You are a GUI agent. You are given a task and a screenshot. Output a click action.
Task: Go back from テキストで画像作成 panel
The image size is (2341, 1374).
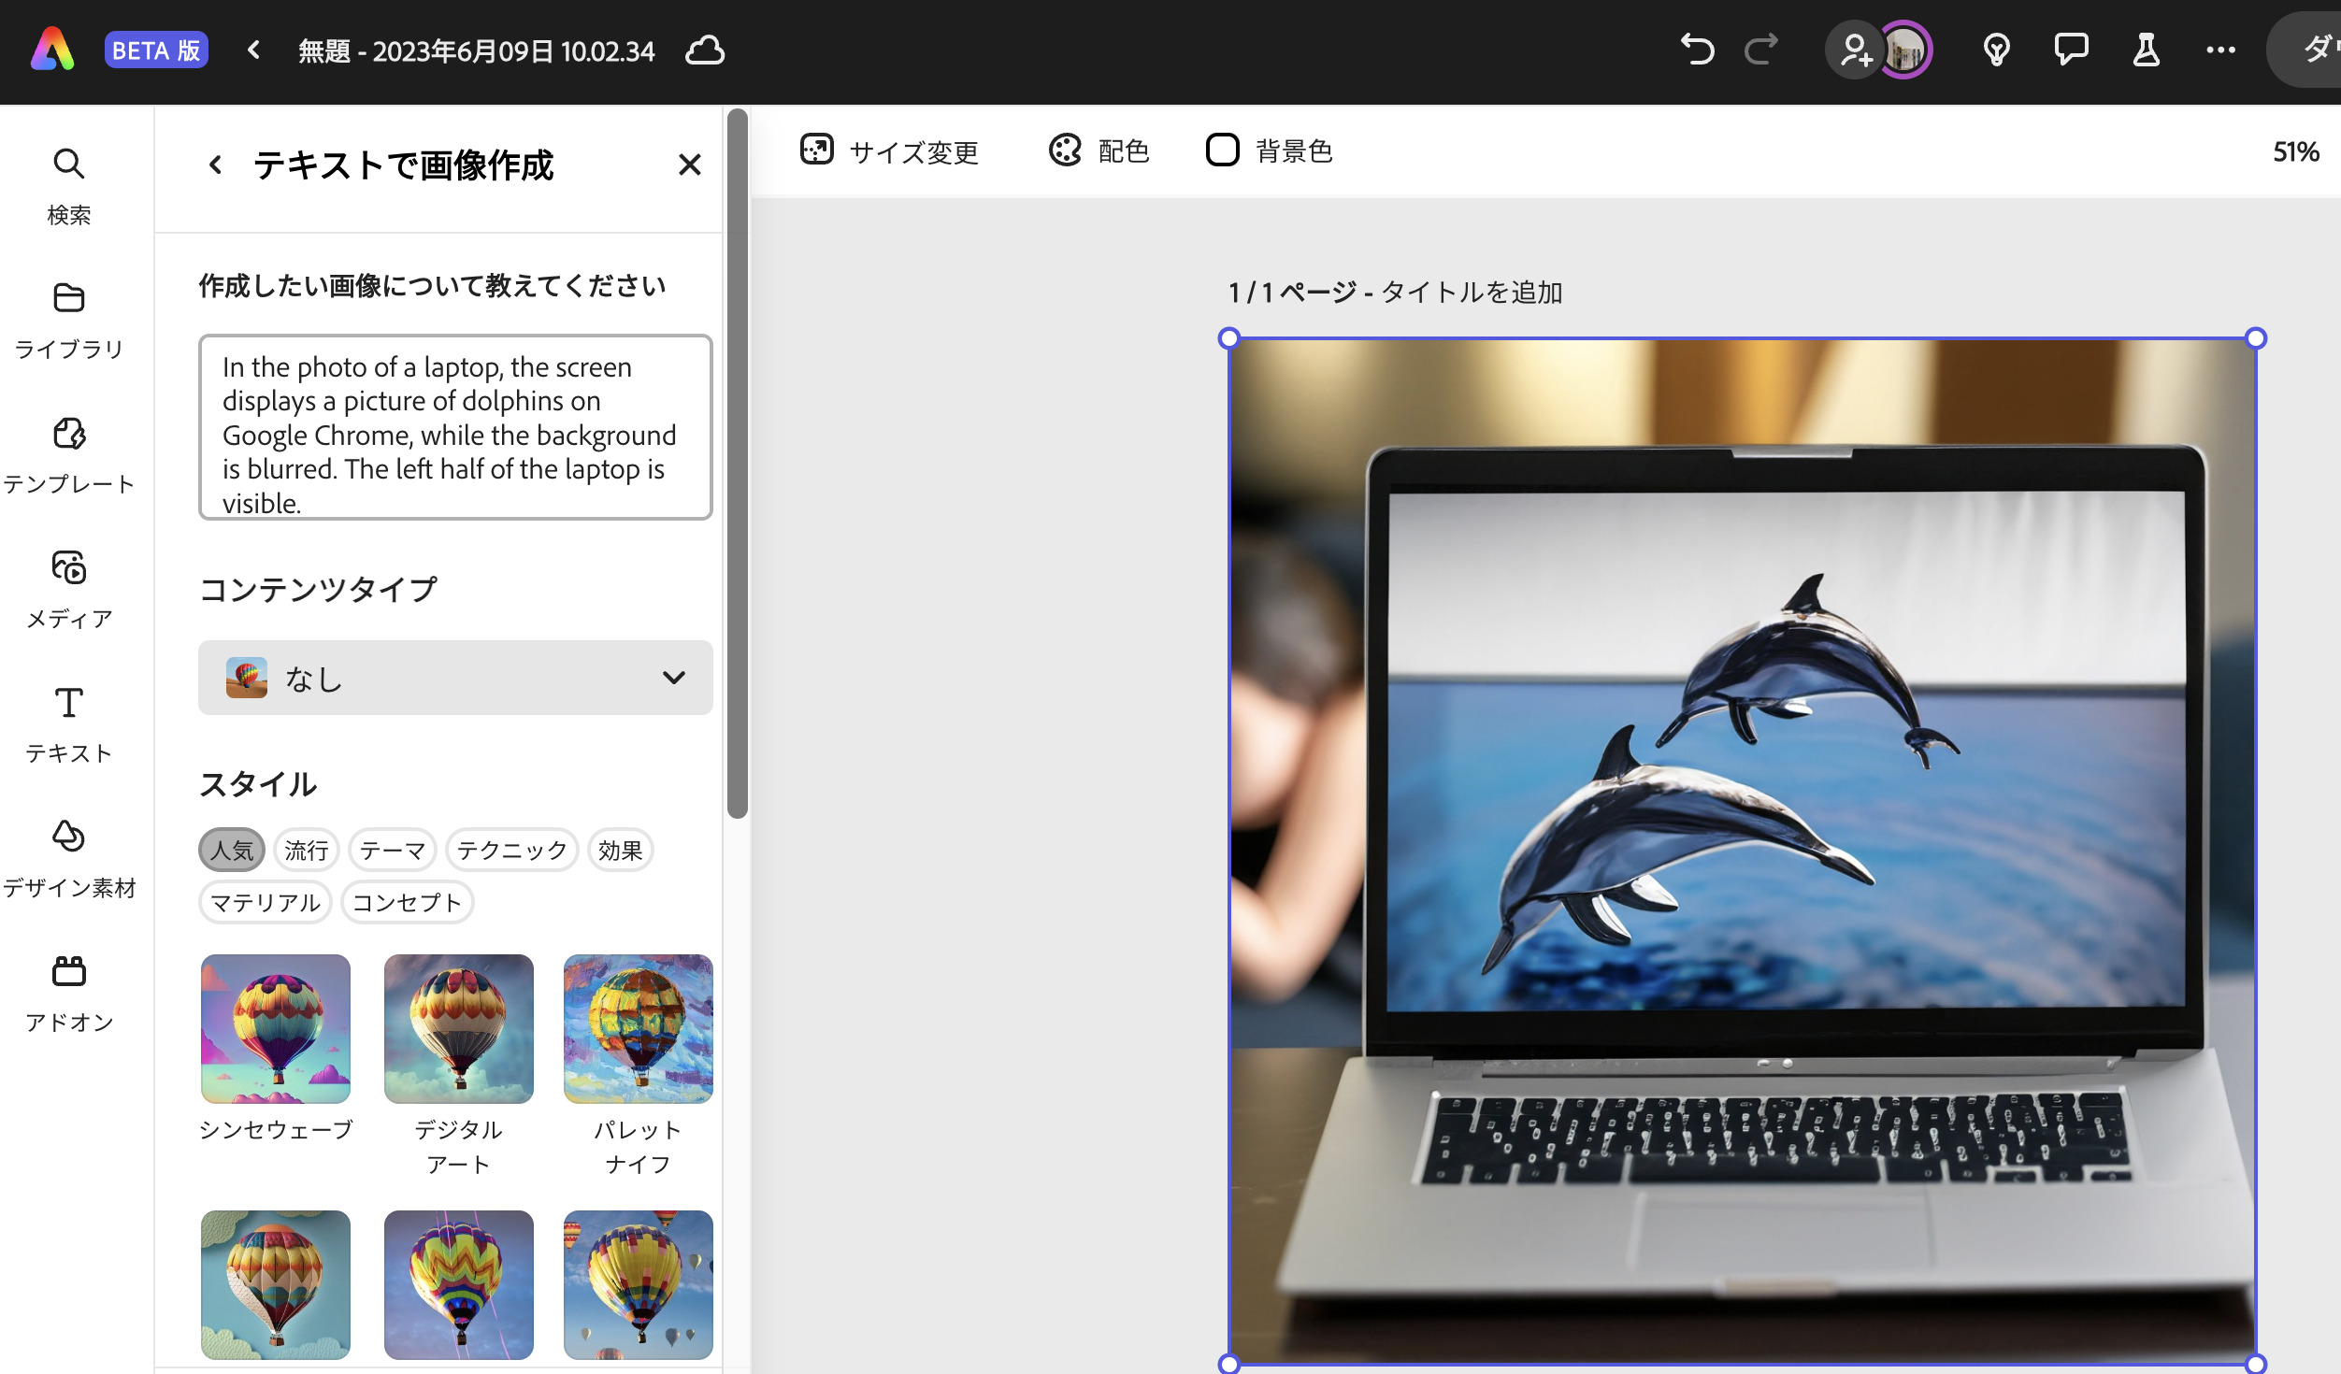pos(215,165)
